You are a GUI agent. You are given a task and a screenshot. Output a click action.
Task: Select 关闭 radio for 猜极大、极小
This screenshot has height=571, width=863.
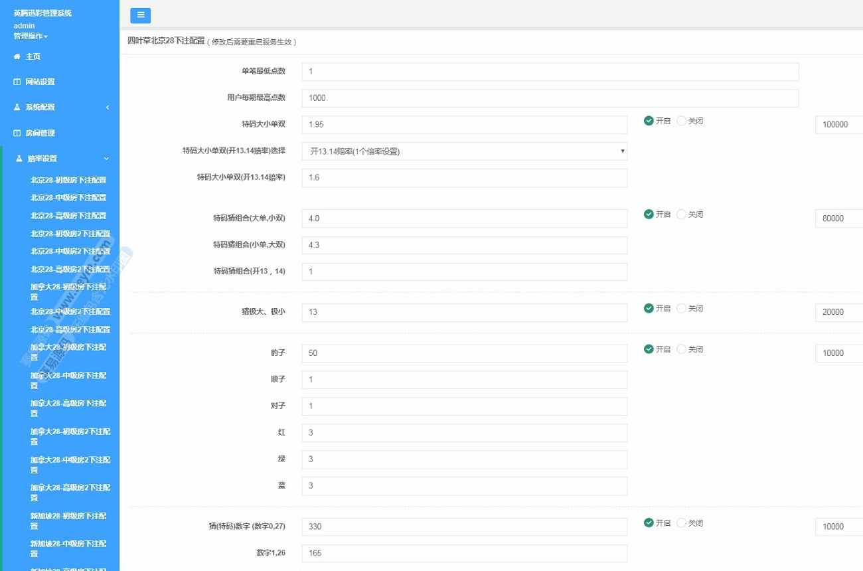pos(681,308)
